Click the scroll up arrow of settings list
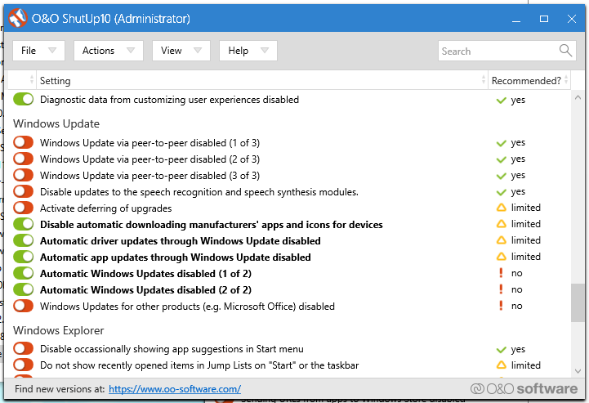 pos(578,97)
